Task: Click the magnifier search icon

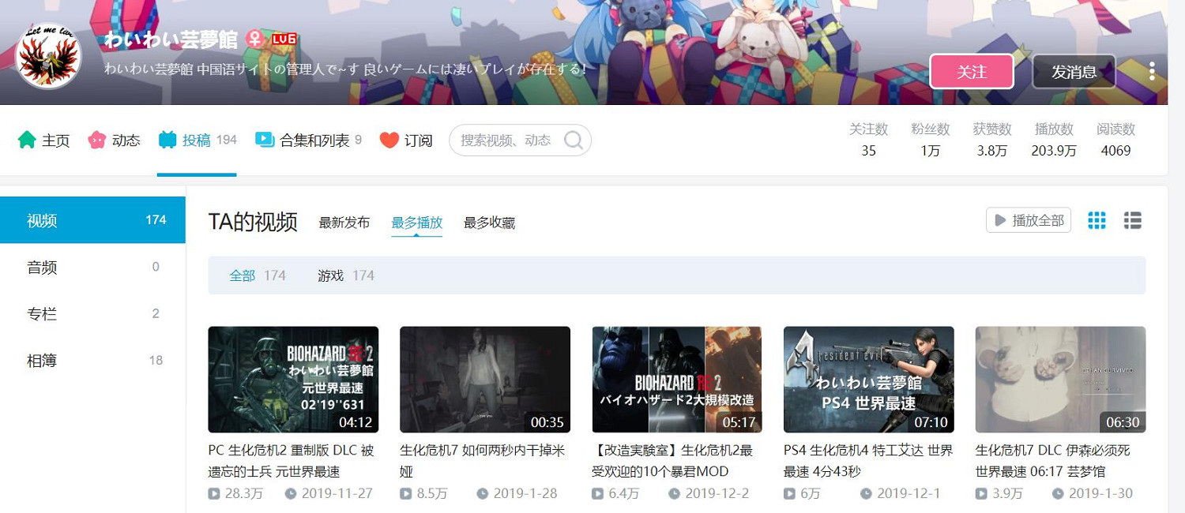Action: (574, 140)
